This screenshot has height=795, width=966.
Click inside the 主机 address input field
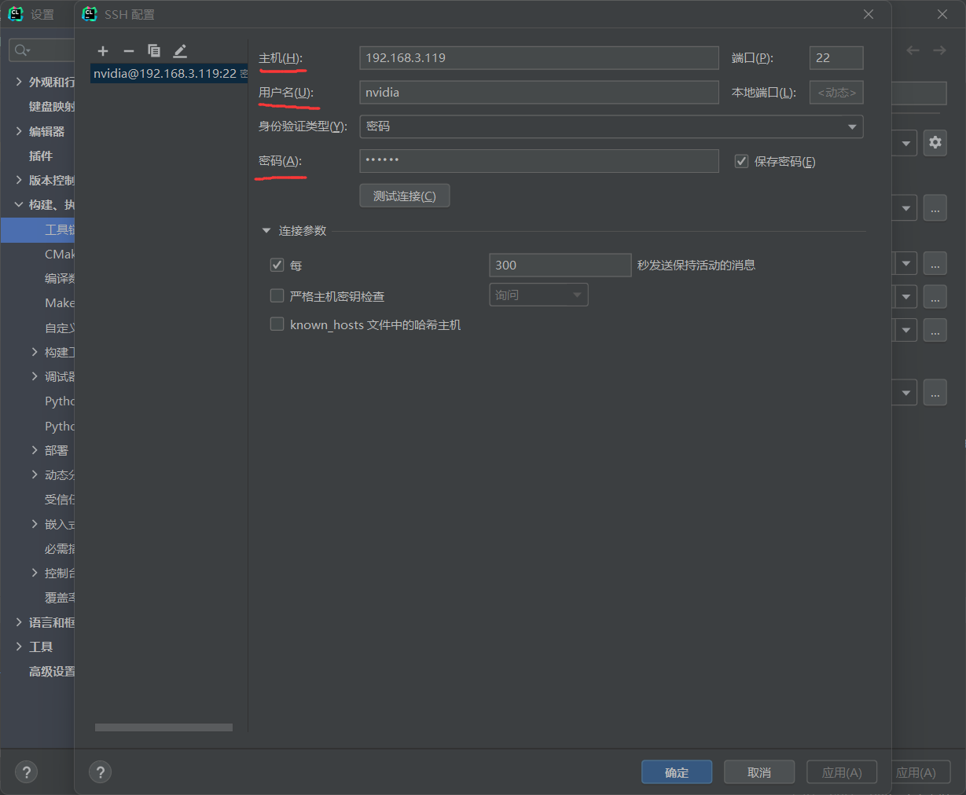click(538, 57)
